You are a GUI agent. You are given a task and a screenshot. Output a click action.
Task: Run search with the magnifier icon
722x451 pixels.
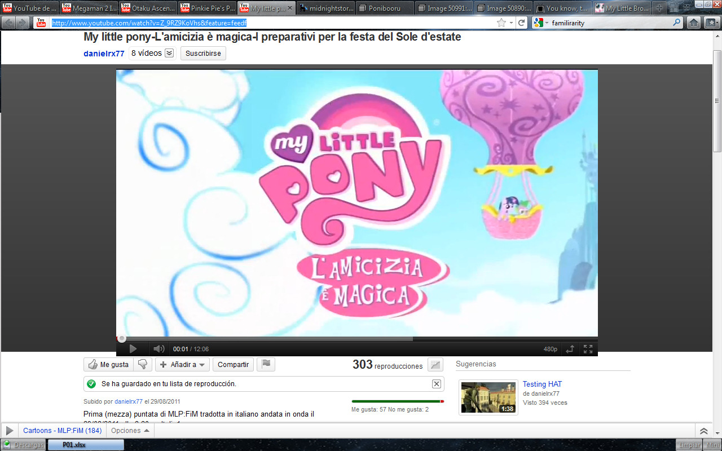pyautogui.click(x=677, y=23)
